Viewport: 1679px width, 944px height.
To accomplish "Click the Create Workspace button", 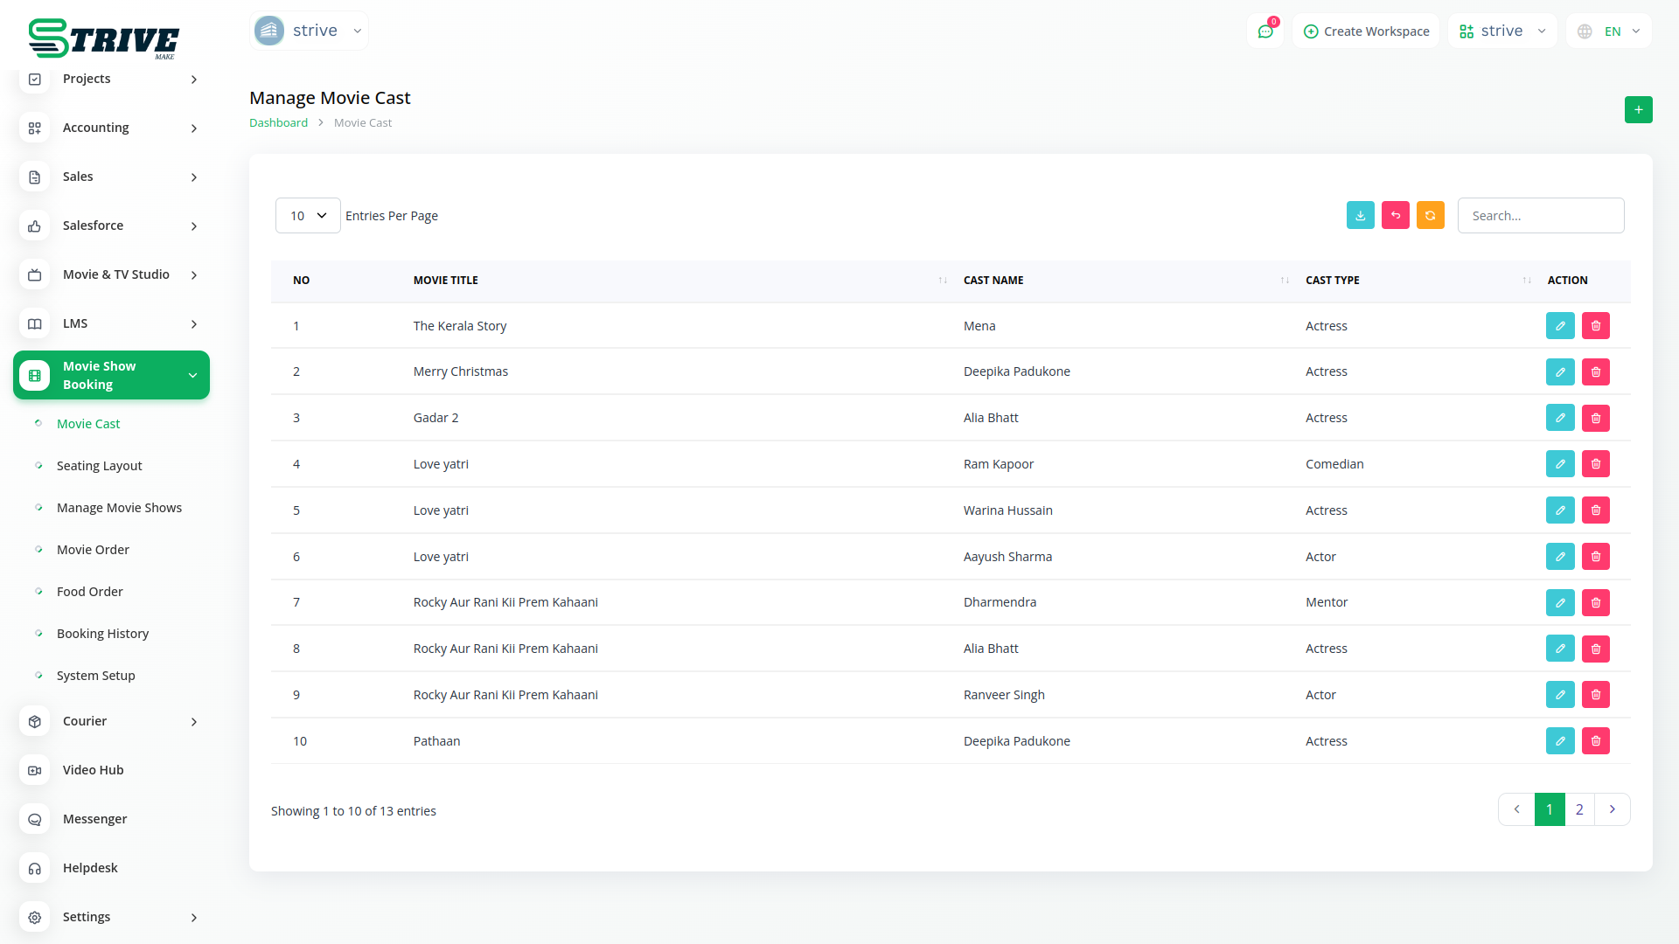I will (1366, 31).
